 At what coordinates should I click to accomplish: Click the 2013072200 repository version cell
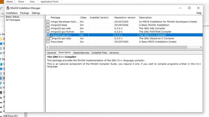(121, 25)
